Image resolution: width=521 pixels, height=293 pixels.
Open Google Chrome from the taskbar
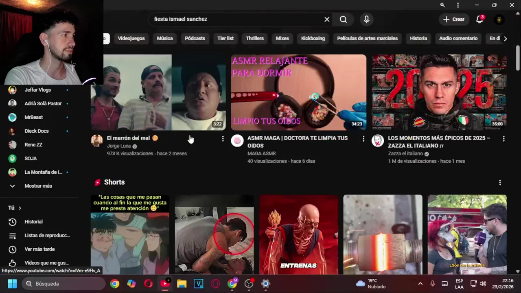coord(115,284)
